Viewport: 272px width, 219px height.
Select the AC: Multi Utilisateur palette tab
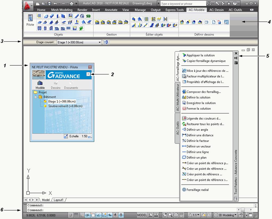[x=177, y=97]
